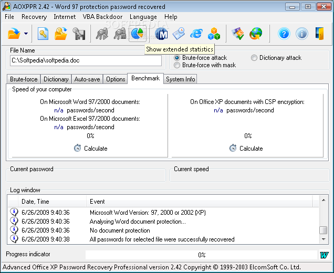Click log scrollbar down arrow
Image resolution: width=334 pixels, height=273 pixels.
323,239
